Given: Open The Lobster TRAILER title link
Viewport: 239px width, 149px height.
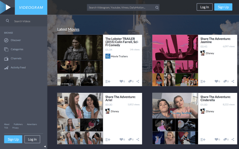Looking at the screenshot, I should tap(122, 42).
